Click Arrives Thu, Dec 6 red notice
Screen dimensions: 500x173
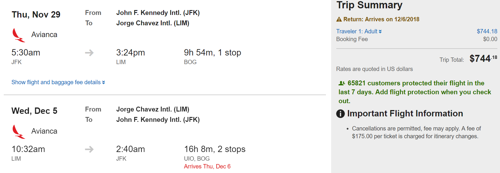coord(207,166)
